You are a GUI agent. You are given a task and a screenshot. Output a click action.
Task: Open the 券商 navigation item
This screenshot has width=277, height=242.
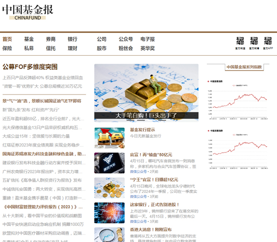[x=51, y=39]
